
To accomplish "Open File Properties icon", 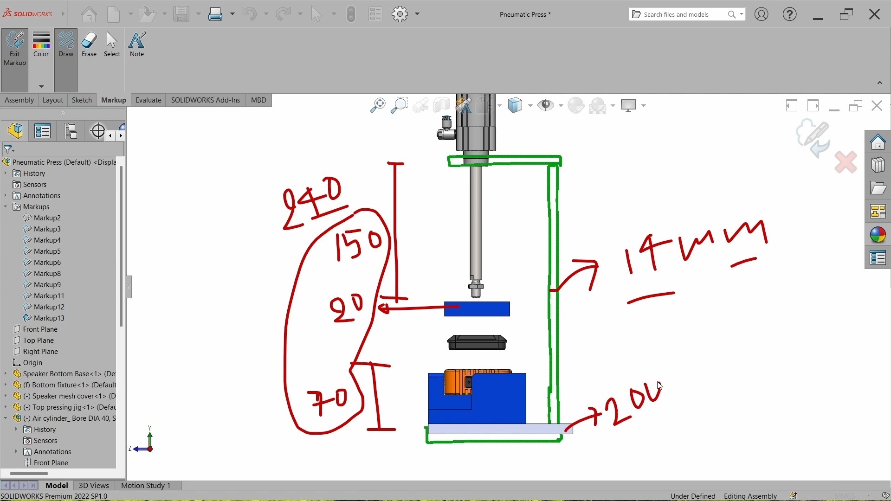I will pos(375,14).
